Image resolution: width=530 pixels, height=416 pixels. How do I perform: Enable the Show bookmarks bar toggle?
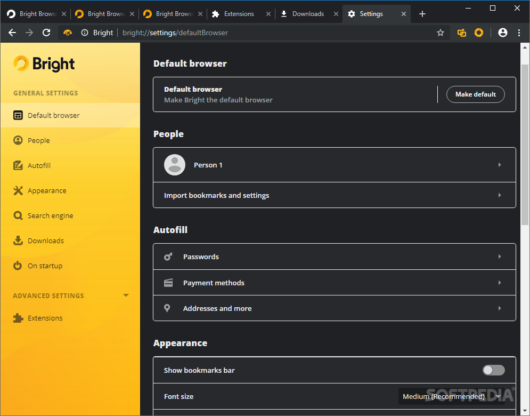pyautogui.click(x=493, y=370)
